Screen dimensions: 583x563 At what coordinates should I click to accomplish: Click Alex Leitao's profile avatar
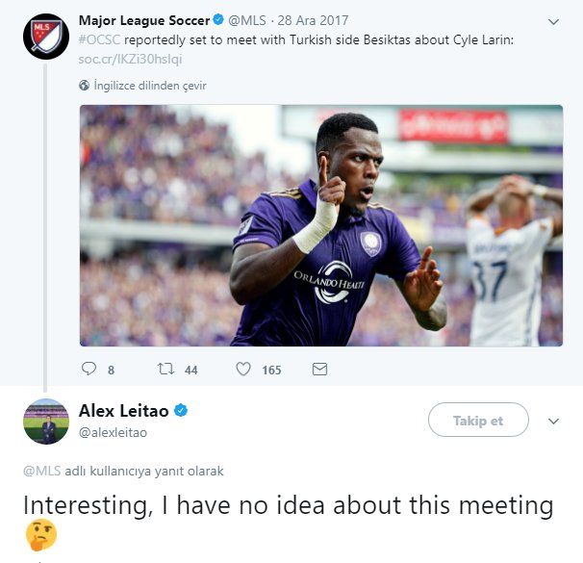point(45,421)
